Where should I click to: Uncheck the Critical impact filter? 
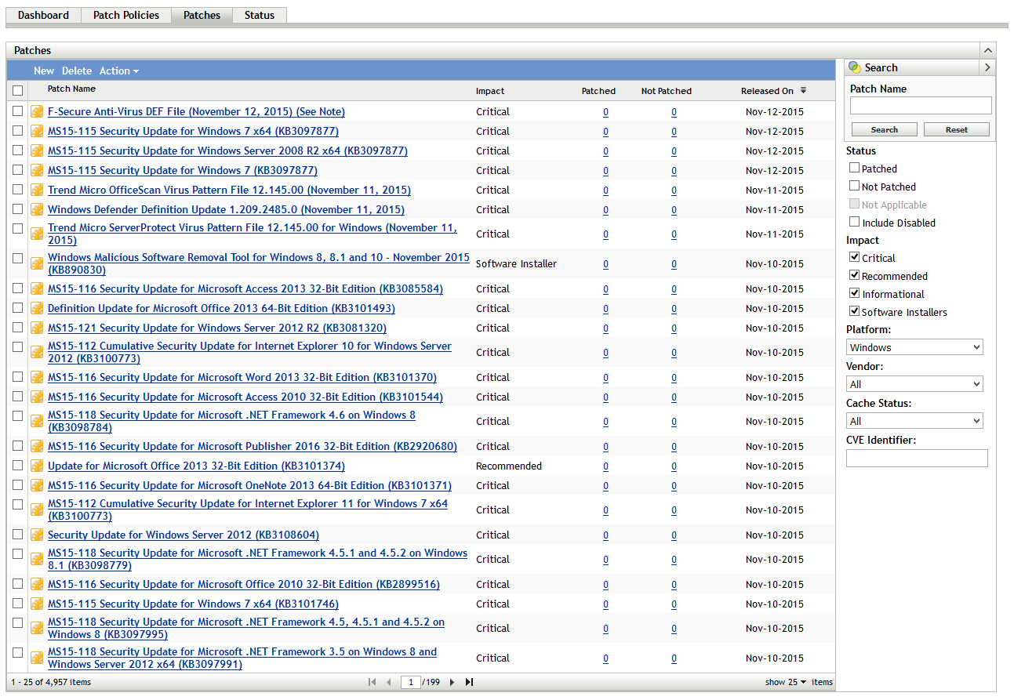855,257
